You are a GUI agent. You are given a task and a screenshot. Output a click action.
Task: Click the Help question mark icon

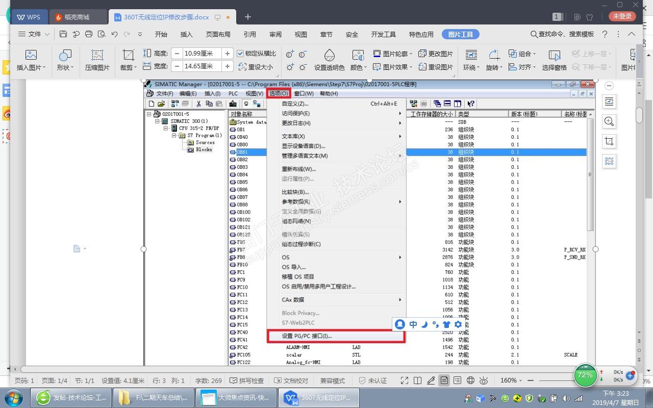(605, 34)
